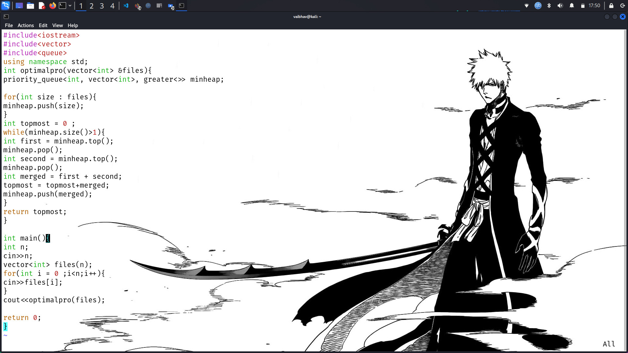
Task: Open the Wi-Fi network tray menu
Action: [x=527, y=6]
